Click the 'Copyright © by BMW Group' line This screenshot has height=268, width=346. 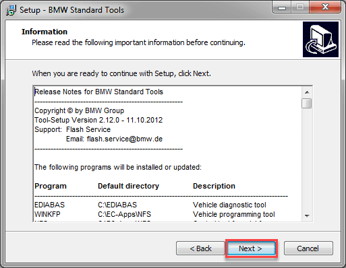click(x=79, y=110)
